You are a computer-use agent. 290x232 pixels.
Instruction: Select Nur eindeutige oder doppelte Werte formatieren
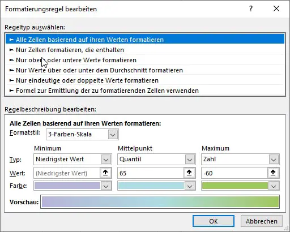[145, 80]
